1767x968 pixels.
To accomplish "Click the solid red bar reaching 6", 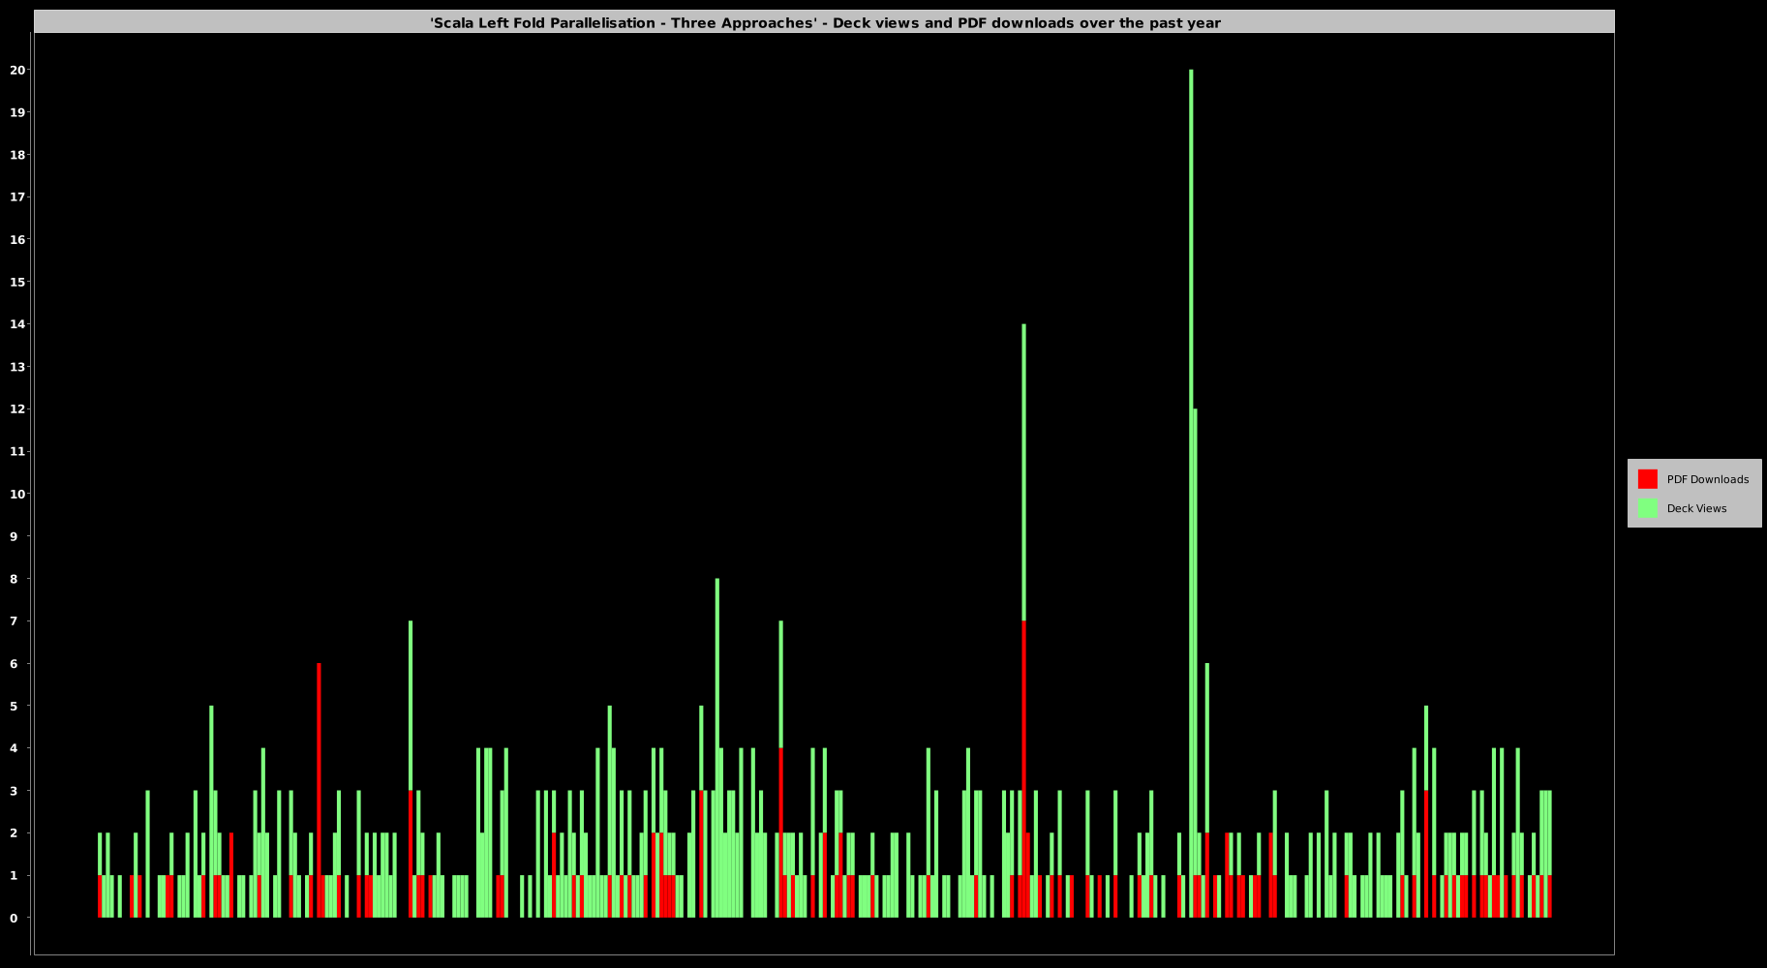I will [x=319, y=791].
